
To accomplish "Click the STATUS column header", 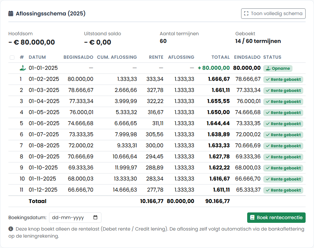I will pos(272,57).
